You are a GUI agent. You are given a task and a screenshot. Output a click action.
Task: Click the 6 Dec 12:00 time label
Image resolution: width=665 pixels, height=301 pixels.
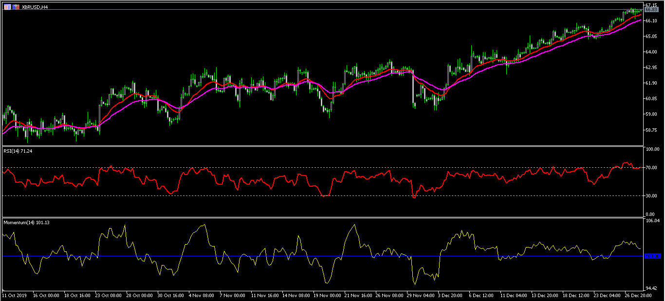click(x=481, y=295)
